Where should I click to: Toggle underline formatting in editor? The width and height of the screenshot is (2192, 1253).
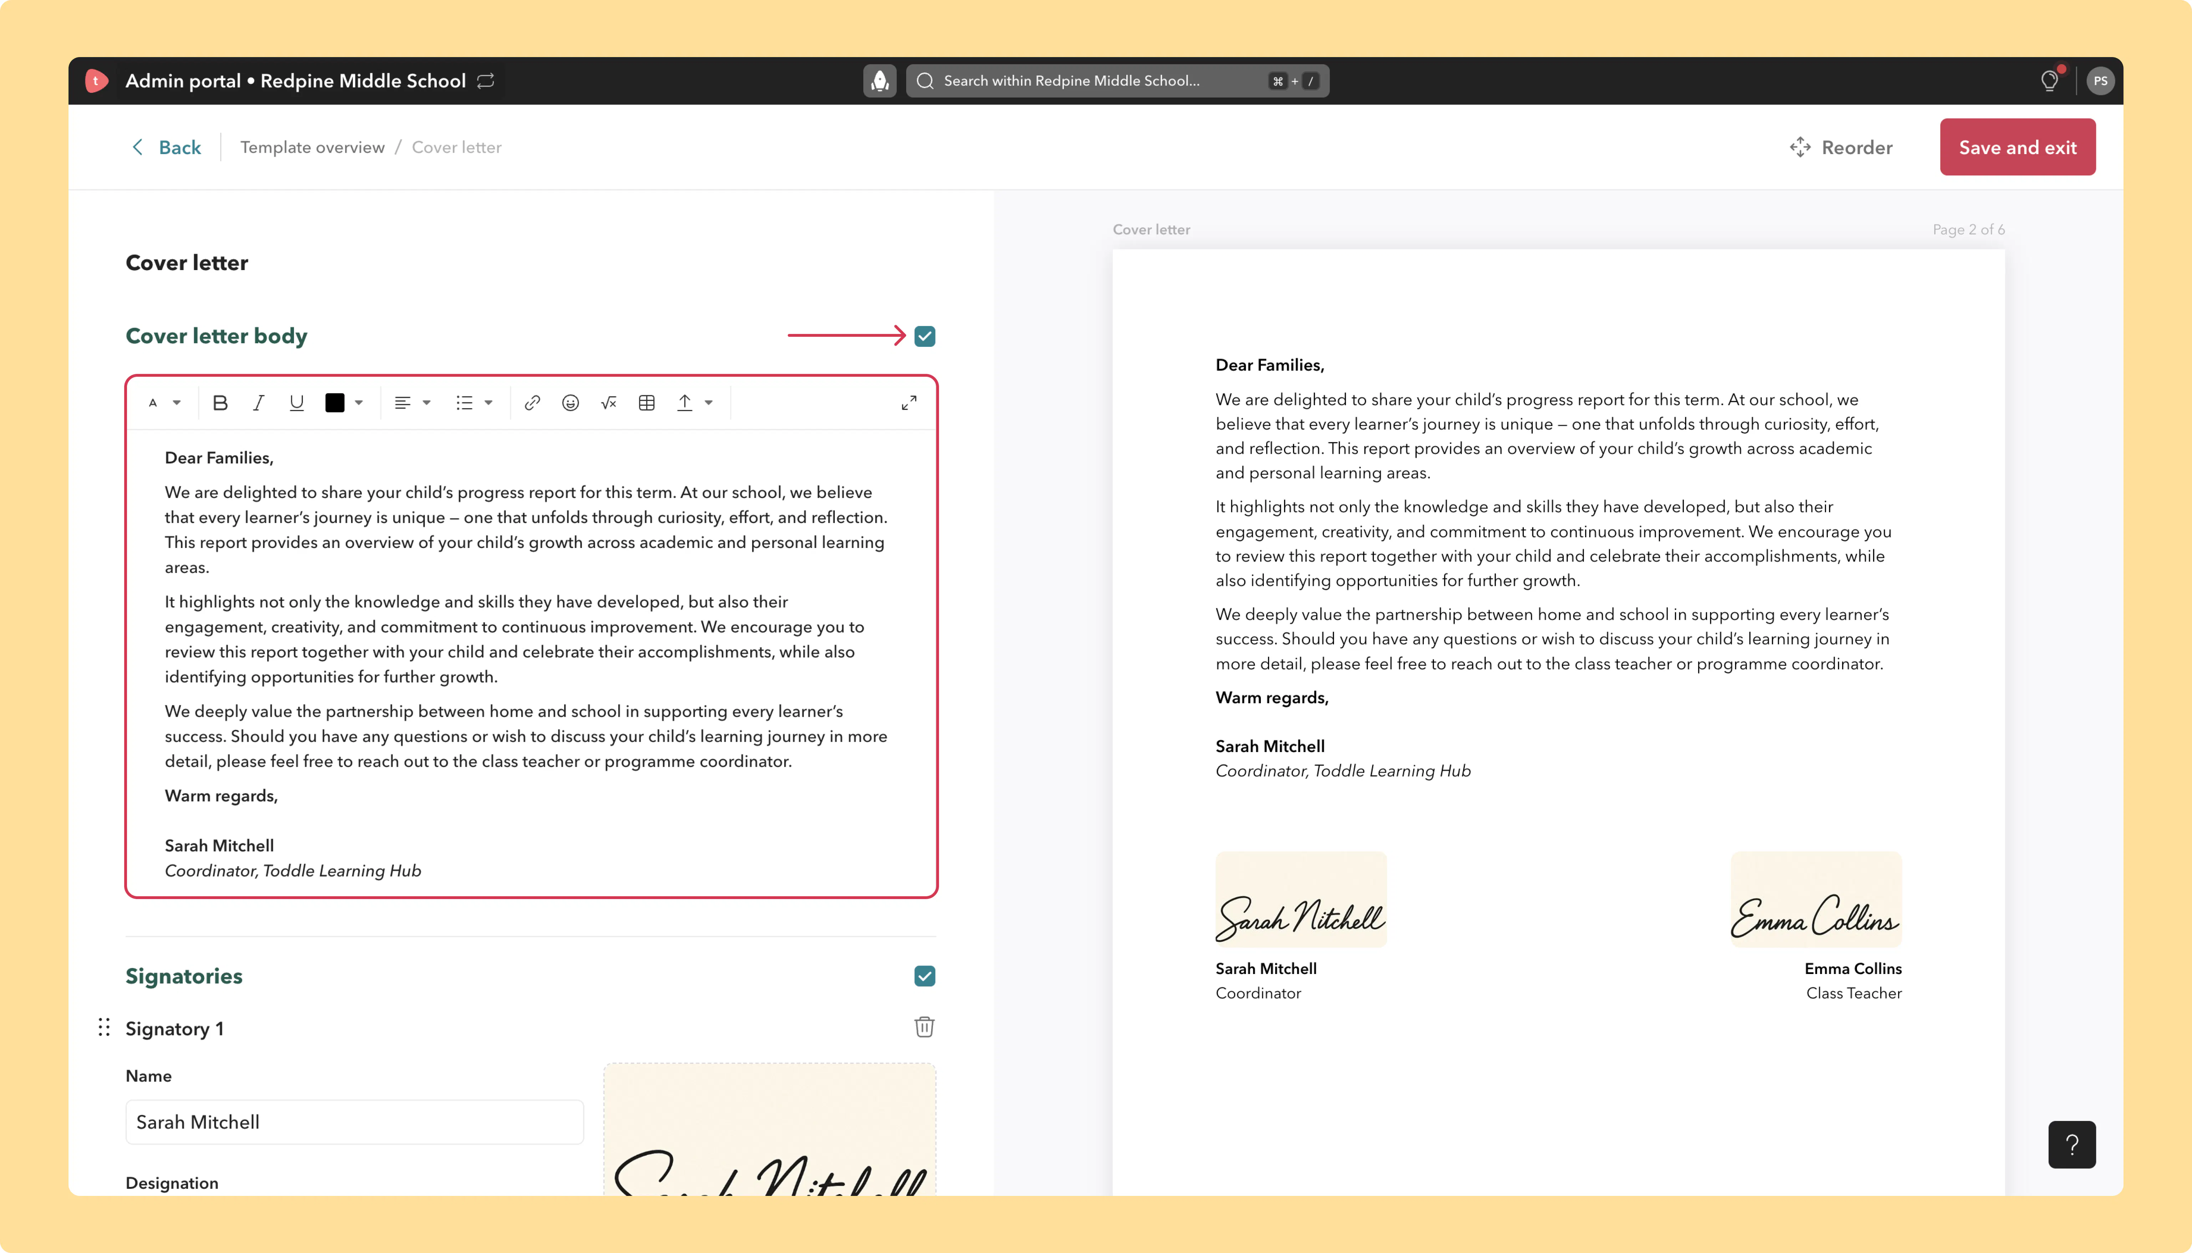297,403
